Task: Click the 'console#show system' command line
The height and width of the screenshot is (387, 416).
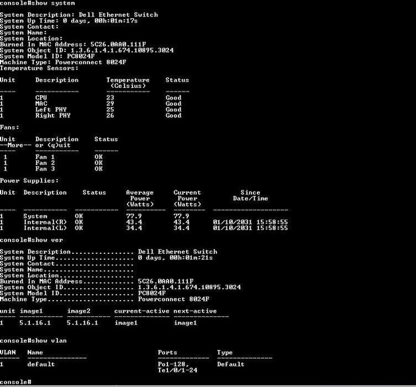Action: click(x=38, y=3)
